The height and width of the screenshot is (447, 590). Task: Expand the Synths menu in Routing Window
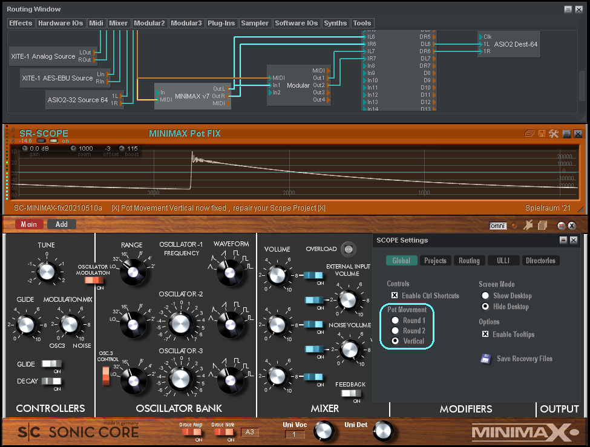tap(335, 23)
